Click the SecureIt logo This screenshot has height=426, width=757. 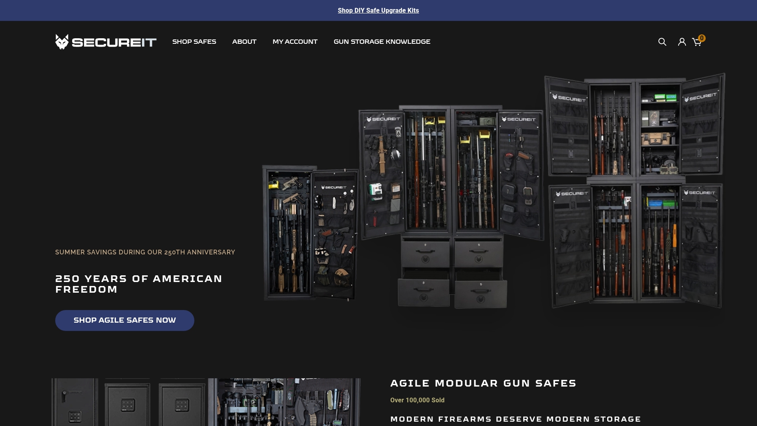(106, 42)
